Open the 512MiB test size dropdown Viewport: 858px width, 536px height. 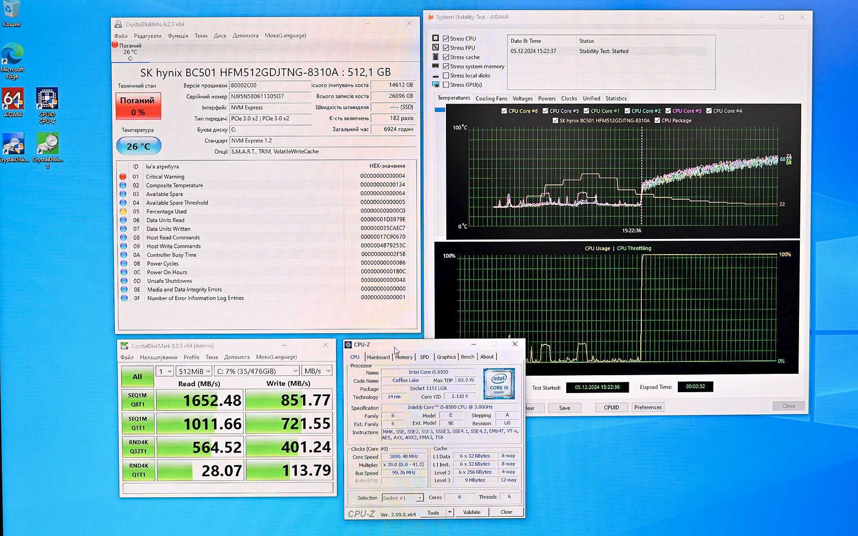click(194, 371)
